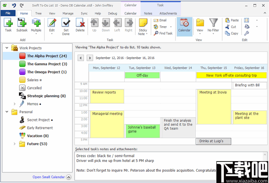
Task: Click the print icon in Edit group
Action: click(247, 27)
